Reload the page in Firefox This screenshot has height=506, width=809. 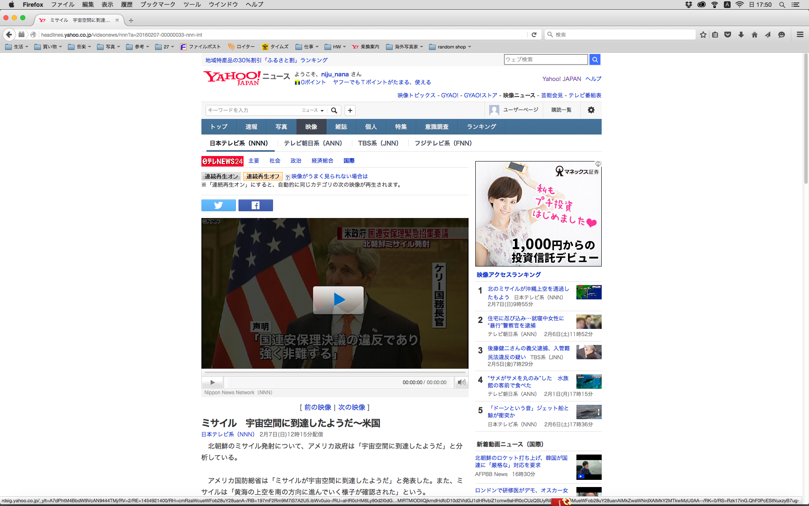coord(534,35)
